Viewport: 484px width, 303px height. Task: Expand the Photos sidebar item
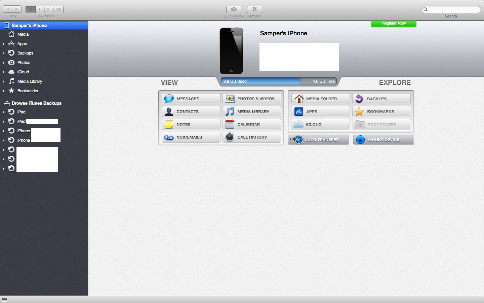[3, 63]
